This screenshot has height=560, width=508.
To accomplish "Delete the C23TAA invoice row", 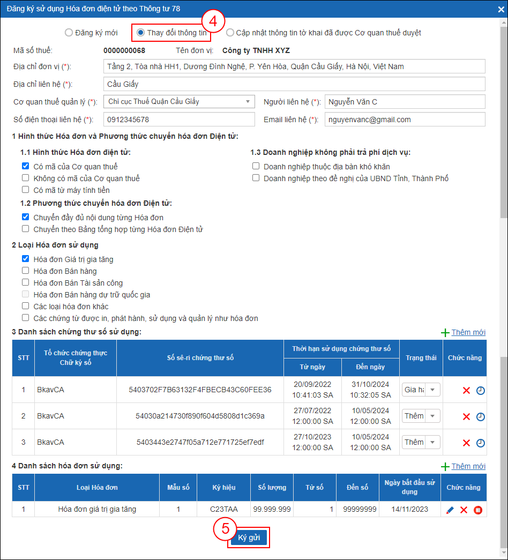I will 464,510.
